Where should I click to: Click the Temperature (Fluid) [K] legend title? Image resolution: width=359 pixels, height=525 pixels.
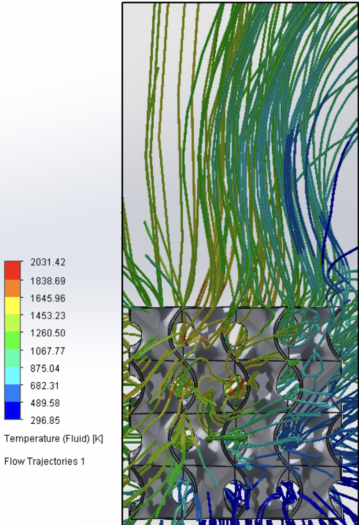point(54,438)
